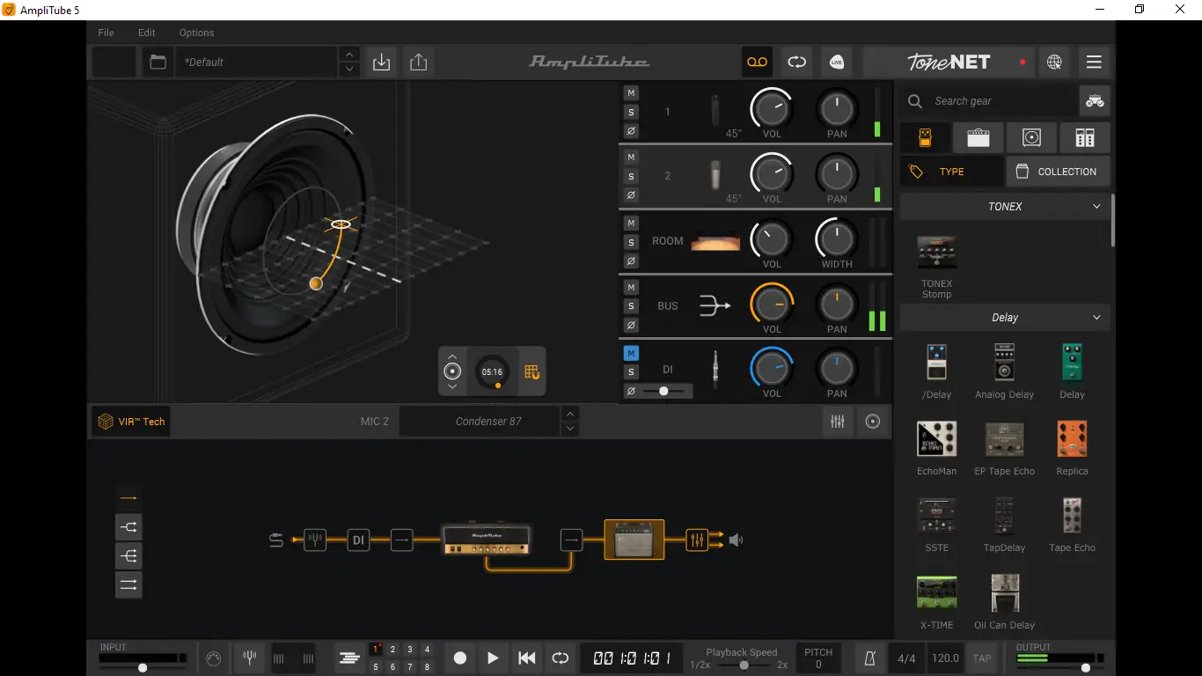Click the export preset share icon
Screen dimensions: 1202x676
pos(419,62)
